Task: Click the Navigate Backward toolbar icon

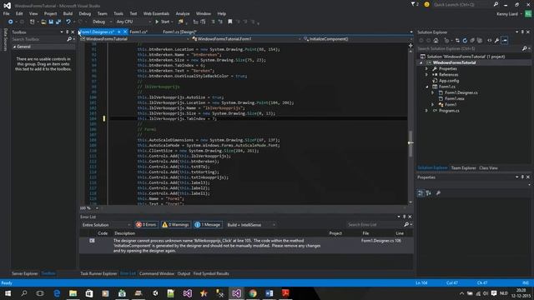Action: click(11, 22)
